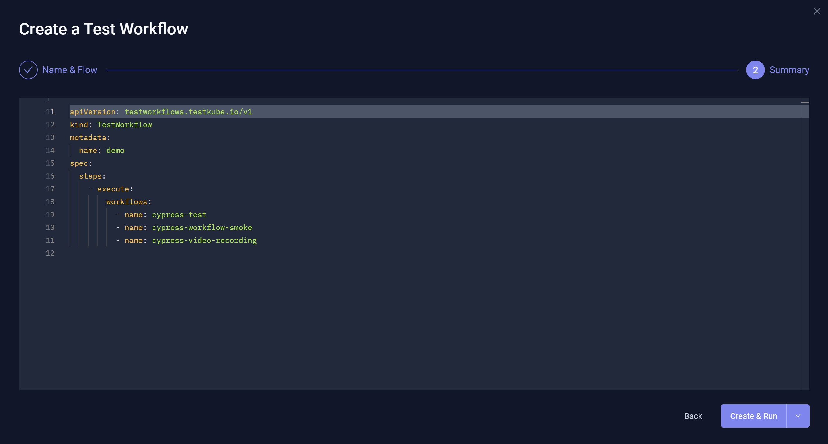The width and height of the screenshot is (828, 444).
Task: Click the spec: key in the editor
Action: coord(80,163)
